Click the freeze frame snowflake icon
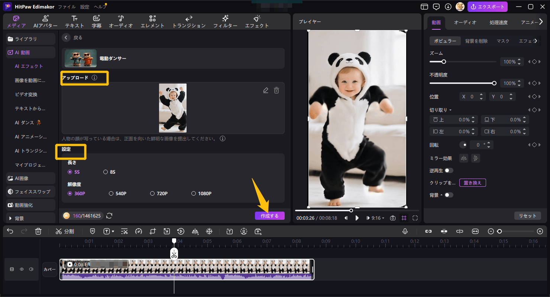550x297 pixels. click(x=209, y=231)
